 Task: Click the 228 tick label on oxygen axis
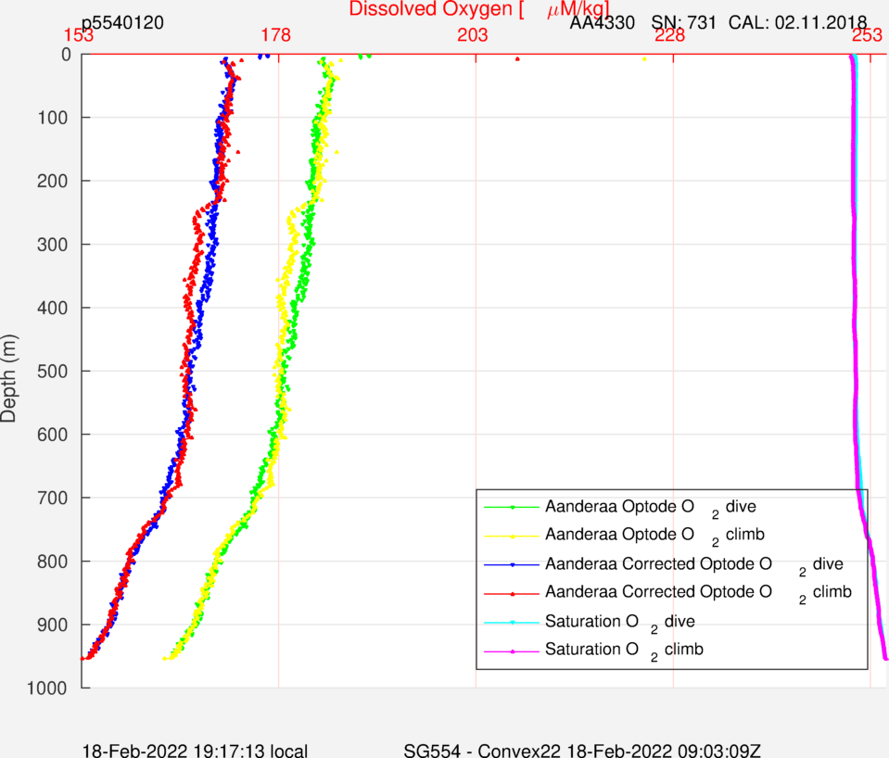669,36
